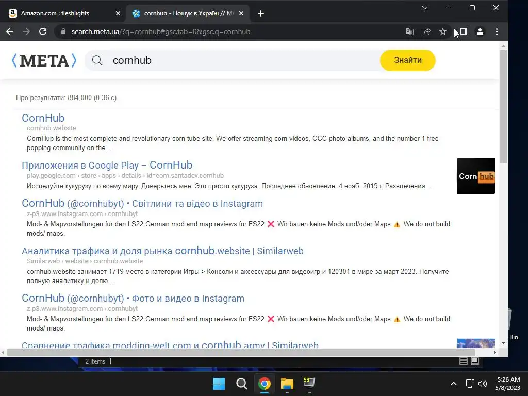This screenshot has width=528, height=396.
Task: Open the translate page icon
Action: pyautogui.click(x=410, y=31)
